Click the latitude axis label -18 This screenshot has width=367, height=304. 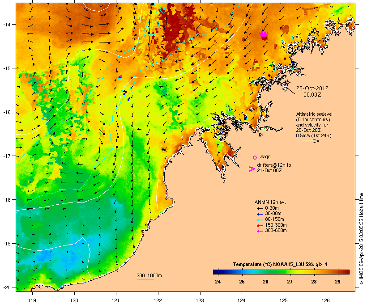pos(7,200)
